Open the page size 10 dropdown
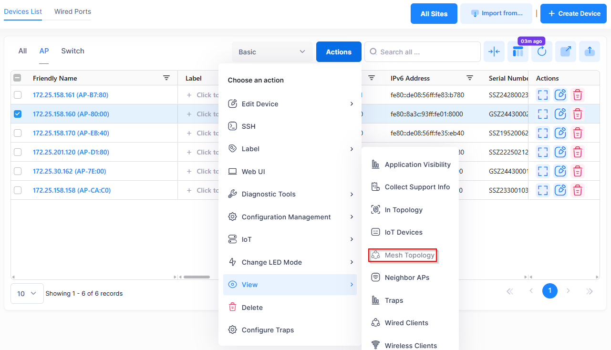Viewport: 611px width, 350px height. [x=27, y=294]
